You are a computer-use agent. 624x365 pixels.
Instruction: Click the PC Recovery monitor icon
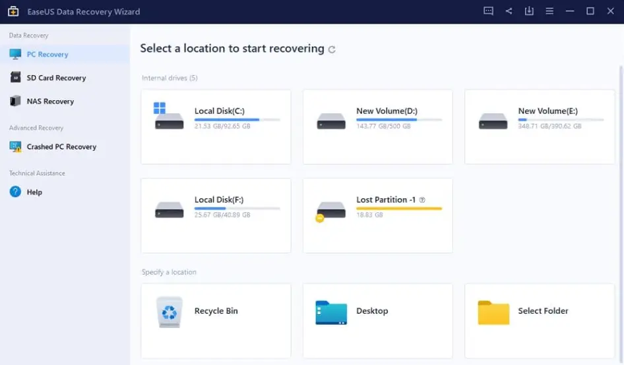(x=15, y=54)
